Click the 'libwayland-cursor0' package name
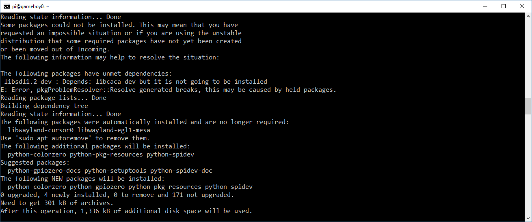The width and height of the screenshot is (532, 222). [41, 130]
